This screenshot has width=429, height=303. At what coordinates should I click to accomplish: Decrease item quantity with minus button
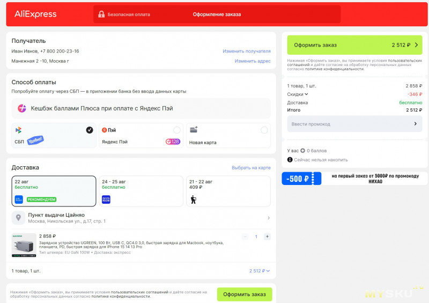(x=245, y=237)
